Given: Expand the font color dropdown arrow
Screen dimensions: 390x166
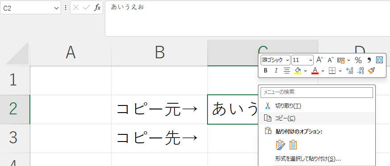Looking at the screenshot, I should (323, 71).
